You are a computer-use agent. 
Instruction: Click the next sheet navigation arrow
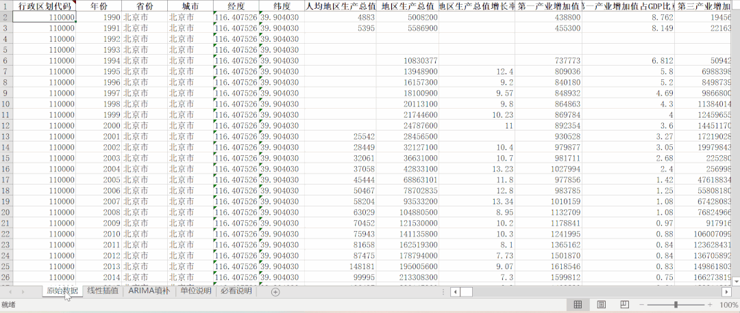23,292
